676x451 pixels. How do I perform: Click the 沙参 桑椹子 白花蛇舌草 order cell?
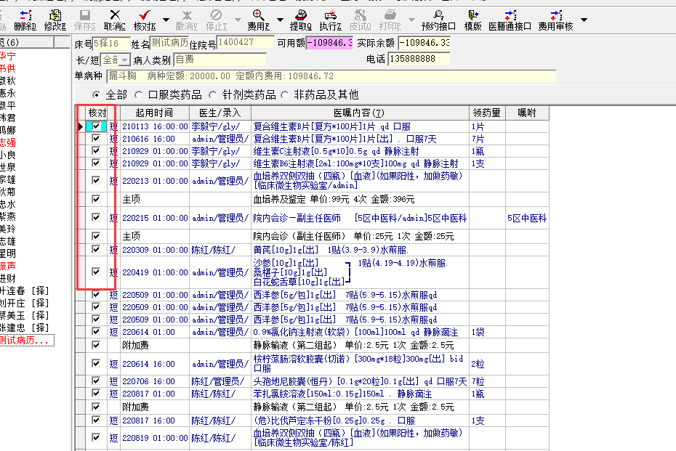tap(360, 272)
